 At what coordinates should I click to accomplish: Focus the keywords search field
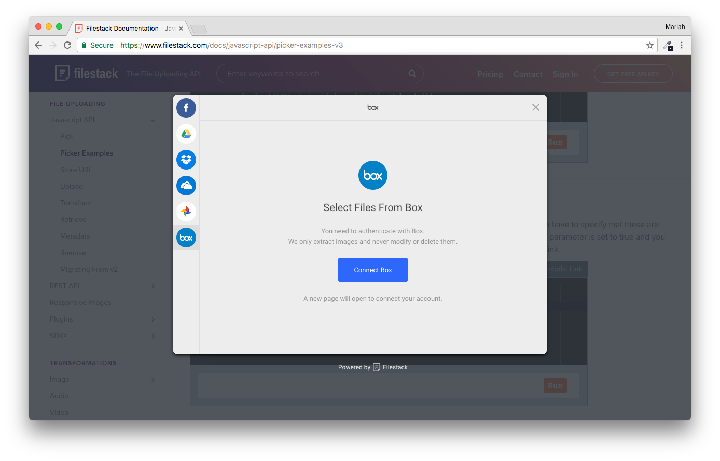(320, 74)
